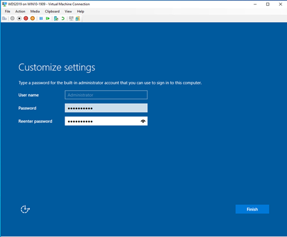
Task: Maximize the Virtual Machine Connection window
Action: (x=268, y=4)
